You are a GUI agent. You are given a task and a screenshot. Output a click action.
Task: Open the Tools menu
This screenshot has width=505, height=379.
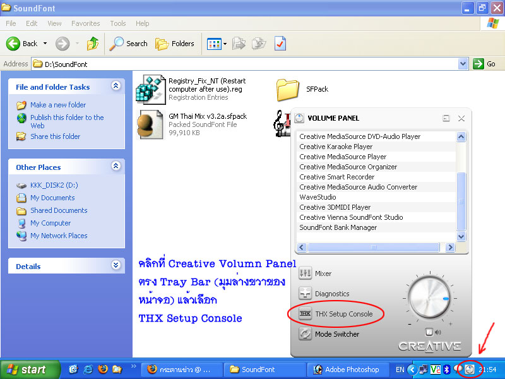[118, 23]
